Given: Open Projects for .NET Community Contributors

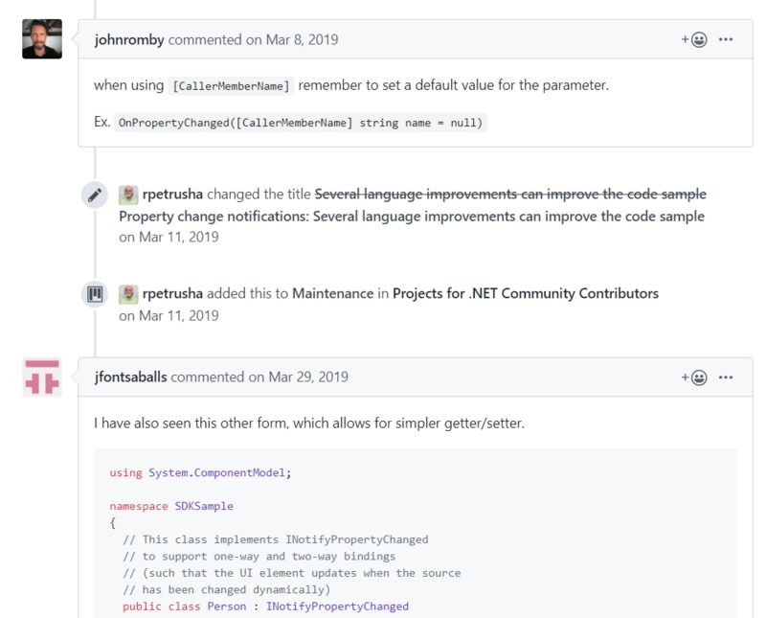Looking at the screenshot, I should [x=526, y=294].
